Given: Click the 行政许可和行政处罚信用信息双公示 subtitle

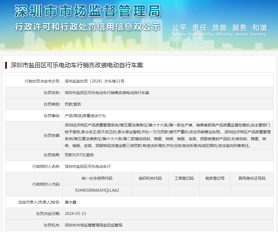Looking at the screenshot, I should [x=88, y=27].
